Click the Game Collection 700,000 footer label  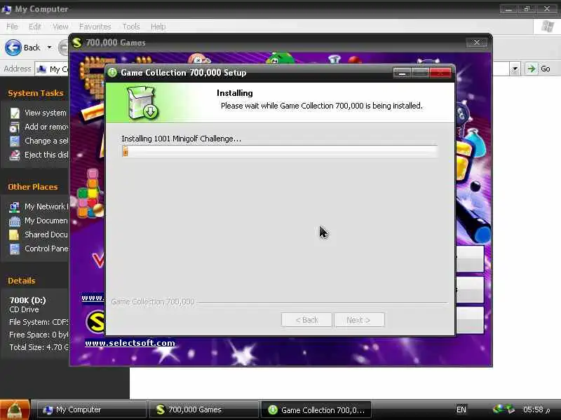coord(153,302)
